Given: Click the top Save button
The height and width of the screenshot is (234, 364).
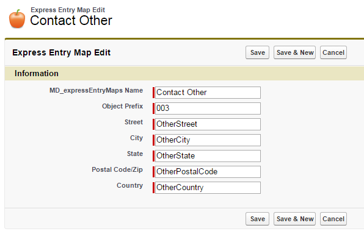Looking at the screenshot, I should [x=257, y=52].
